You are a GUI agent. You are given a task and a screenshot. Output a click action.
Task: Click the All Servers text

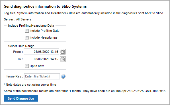pyautogui.click(x=24, y=19)
